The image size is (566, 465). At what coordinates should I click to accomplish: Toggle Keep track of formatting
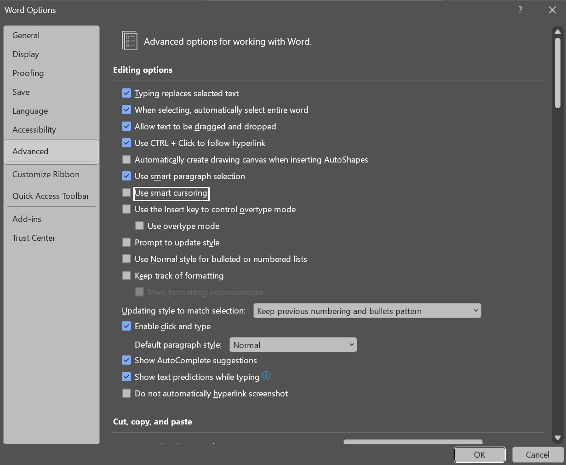[x=126, y=275]
